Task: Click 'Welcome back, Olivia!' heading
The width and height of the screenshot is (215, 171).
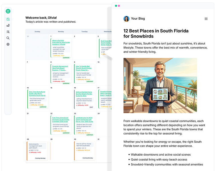Action: coord(41,18)
